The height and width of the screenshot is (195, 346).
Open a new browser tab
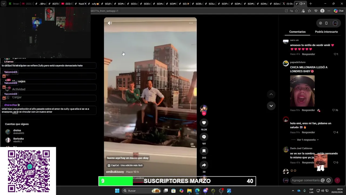[x=311, y=4]
